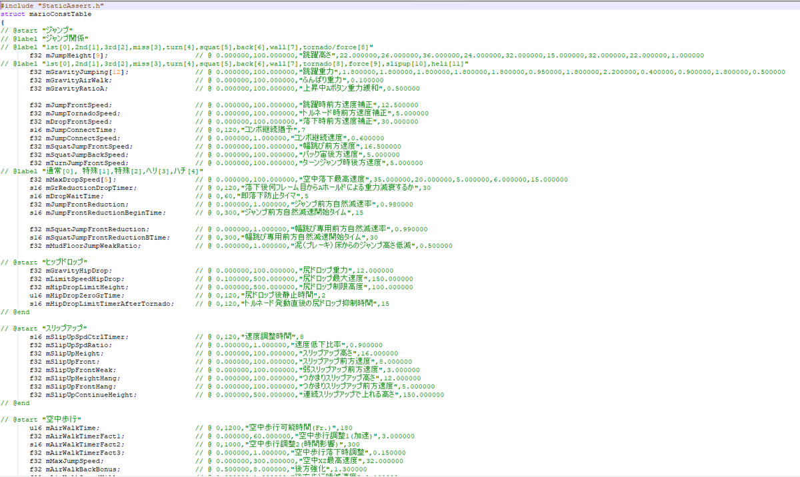Click the mMaxJumpSpeed variable
800x477 pixels.
[x=73, y=460]
